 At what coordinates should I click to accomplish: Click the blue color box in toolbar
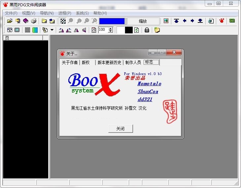[x=112, y=21]
